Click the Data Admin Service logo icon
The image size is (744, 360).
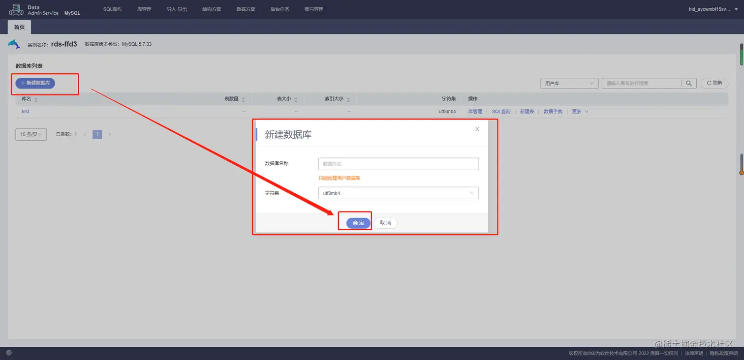pos(16,9)
